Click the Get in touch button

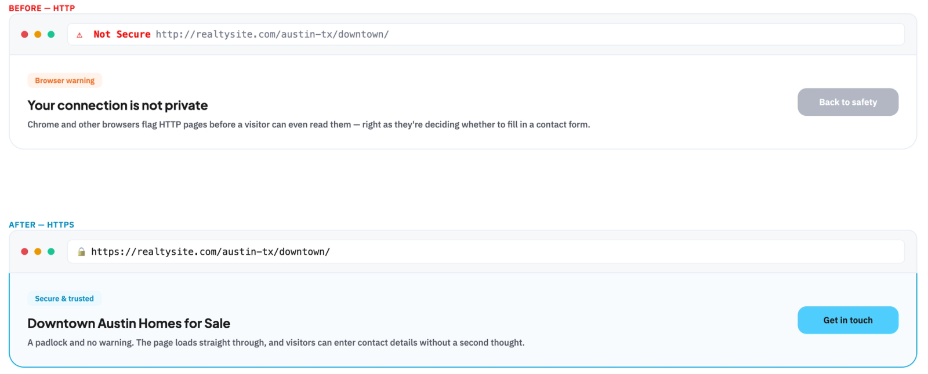pyautogui.click(x=848, y=320)
